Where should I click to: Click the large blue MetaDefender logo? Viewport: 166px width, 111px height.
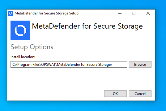pyautogui.click(x=20, y=30)
